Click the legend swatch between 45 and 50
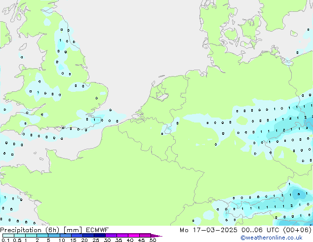The image size is (313, 242). tap(145, 236)
